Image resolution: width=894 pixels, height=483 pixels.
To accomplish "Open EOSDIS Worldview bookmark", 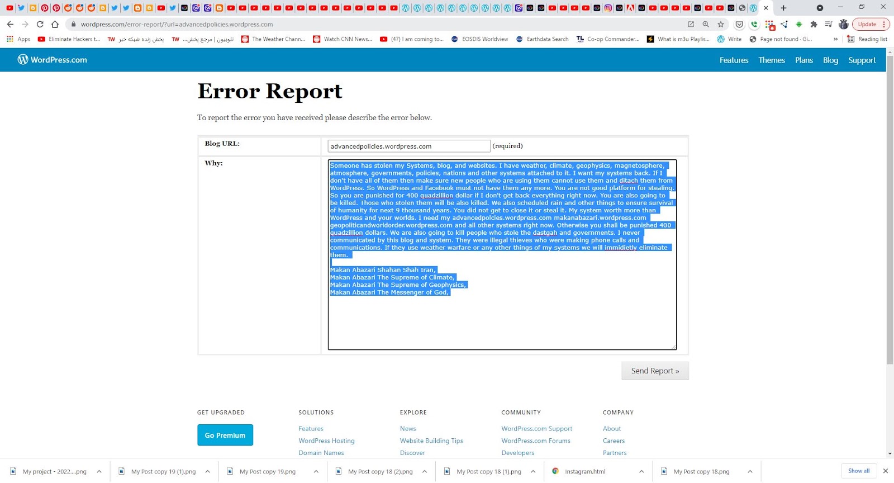I will point(479,39).
